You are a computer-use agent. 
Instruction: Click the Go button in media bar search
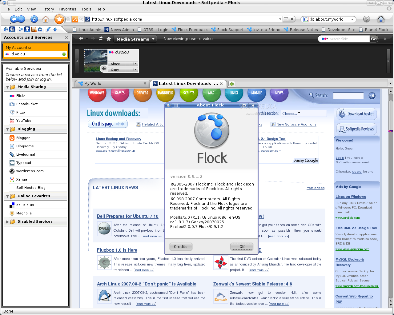(x=374, y=39)
